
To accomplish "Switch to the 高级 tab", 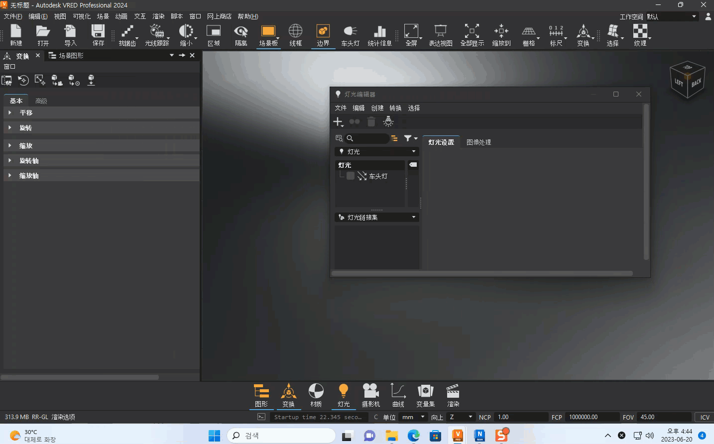I will [41, 101].
